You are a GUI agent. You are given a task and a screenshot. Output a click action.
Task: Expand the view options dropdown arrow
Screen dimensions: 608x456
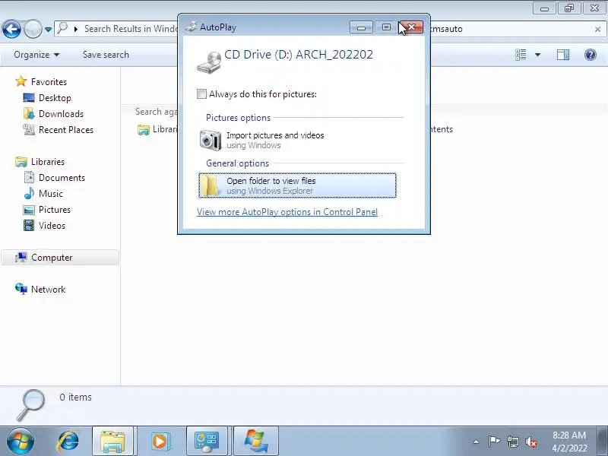point(538,55)
